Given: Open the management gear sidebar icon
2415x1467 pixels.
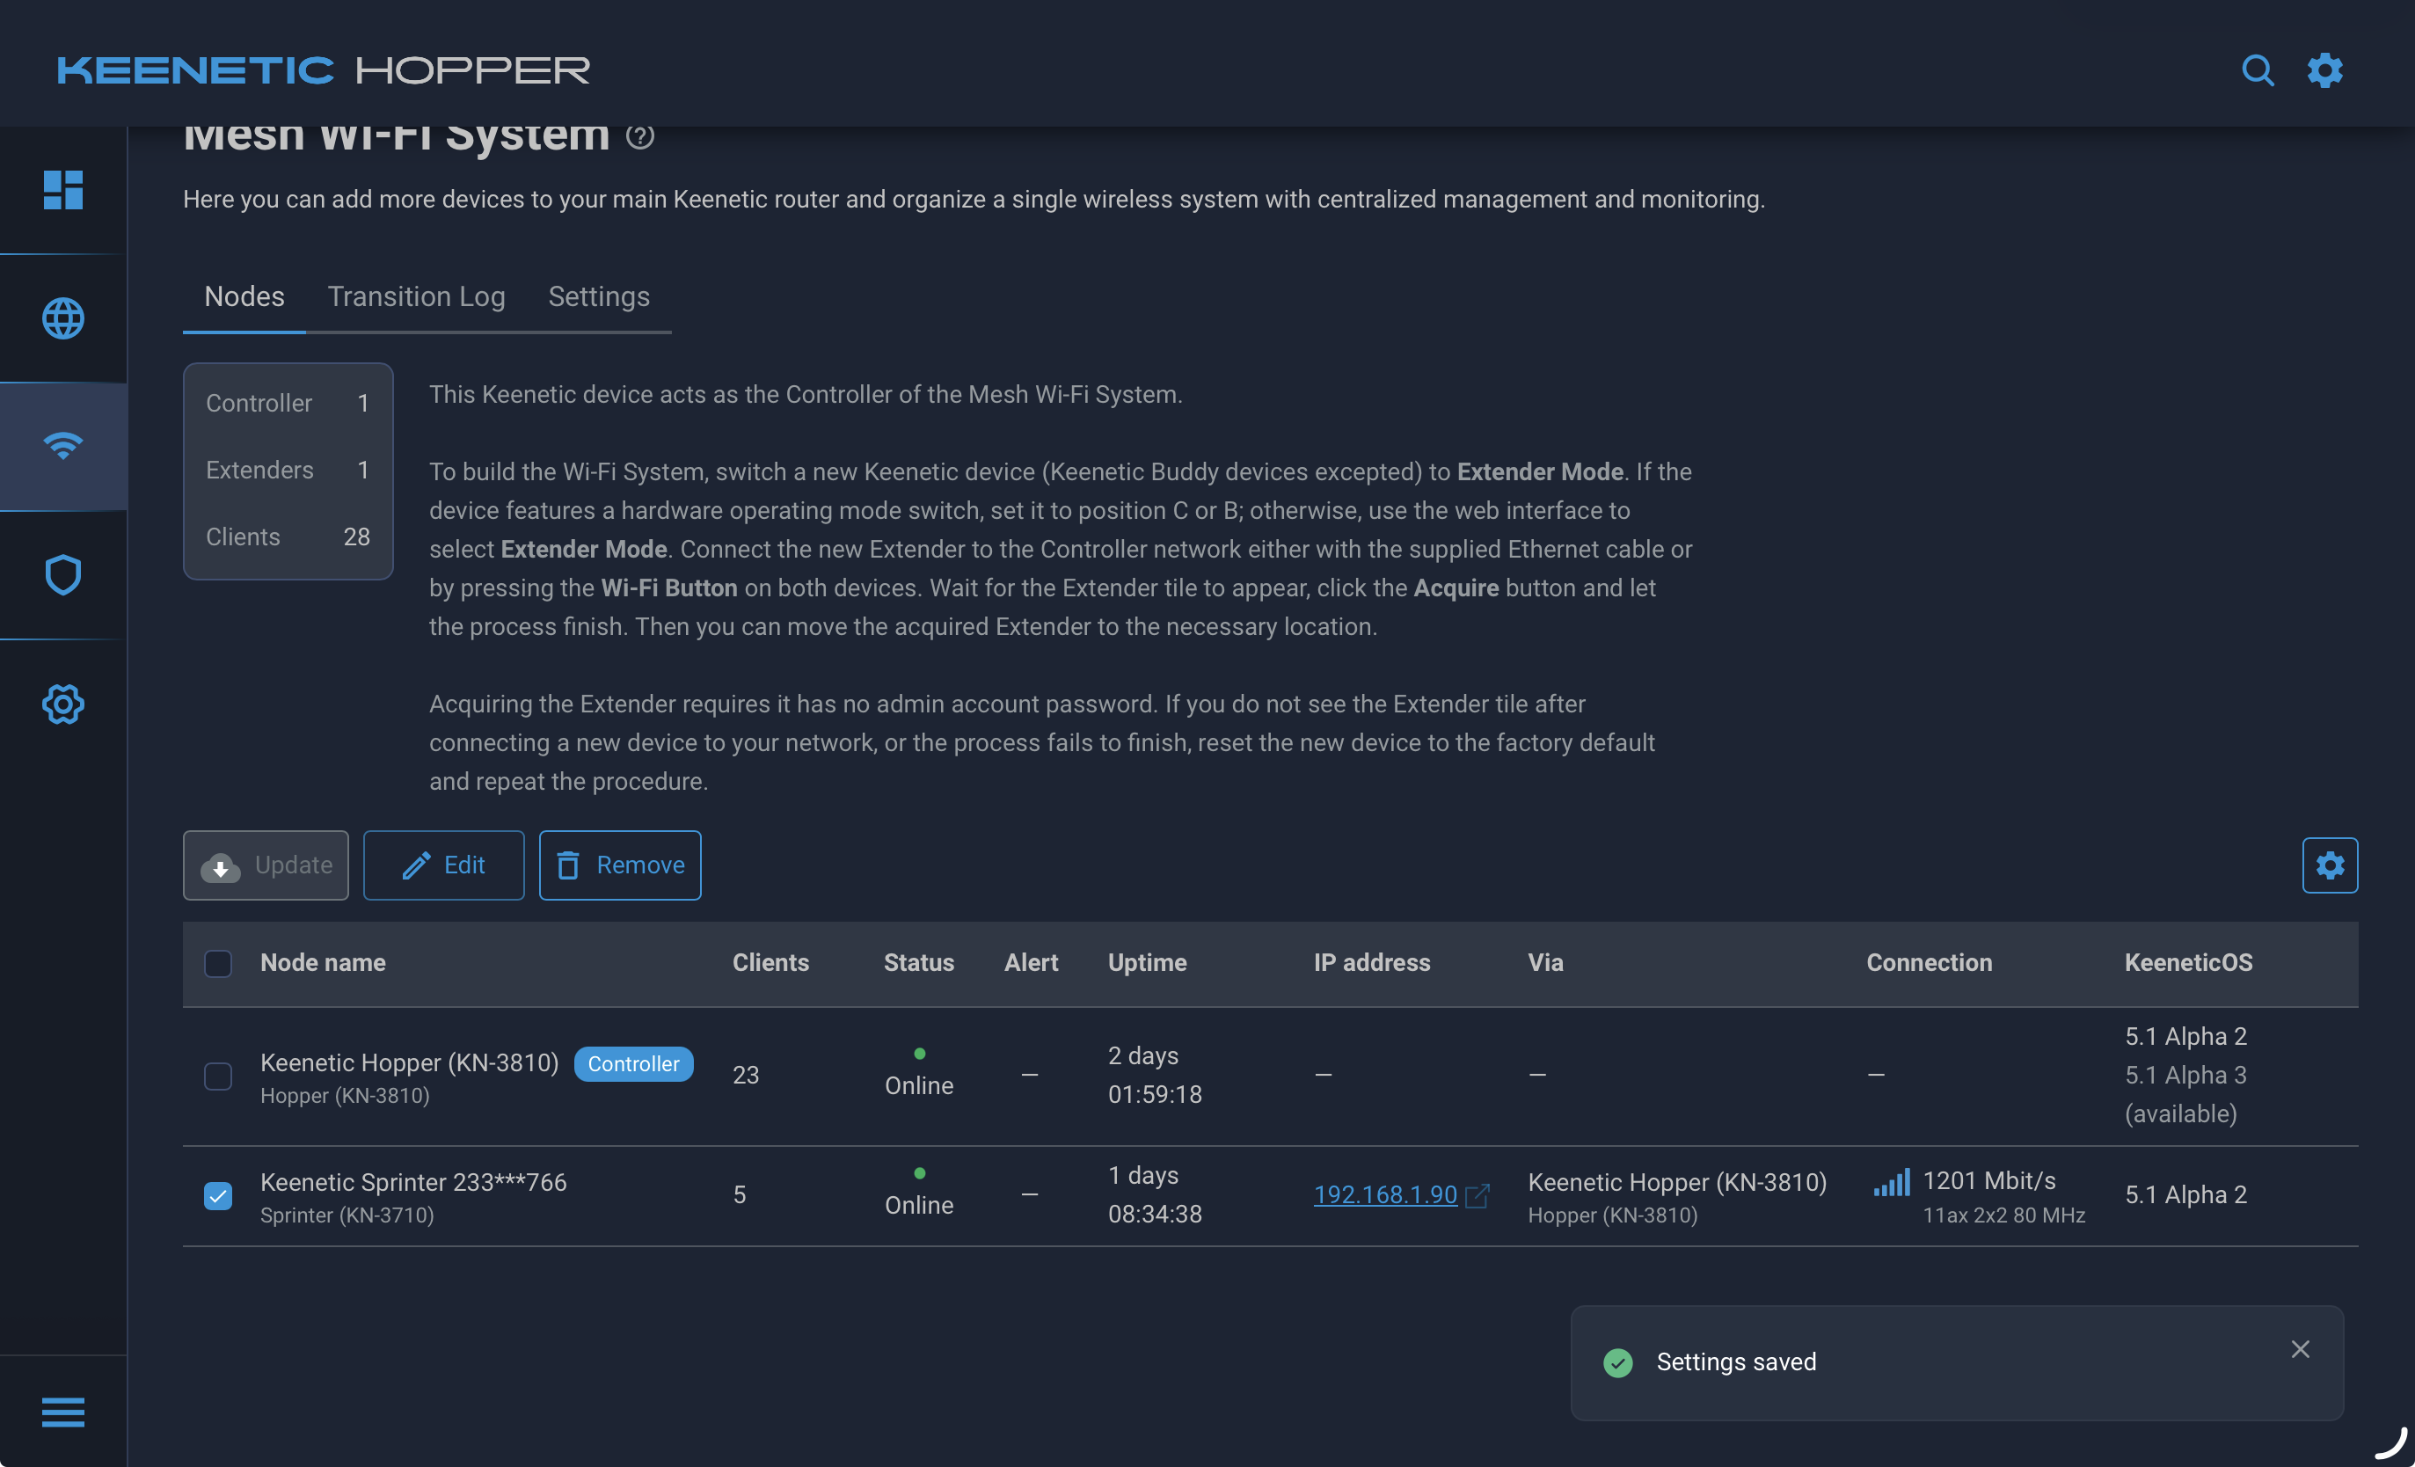Looking at the screenshot, I should coord(62,704).
